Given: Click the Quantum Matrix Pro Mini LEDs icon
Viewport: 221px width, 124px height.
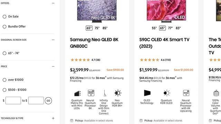Looking at the screenshot, I should coord(77,93).
